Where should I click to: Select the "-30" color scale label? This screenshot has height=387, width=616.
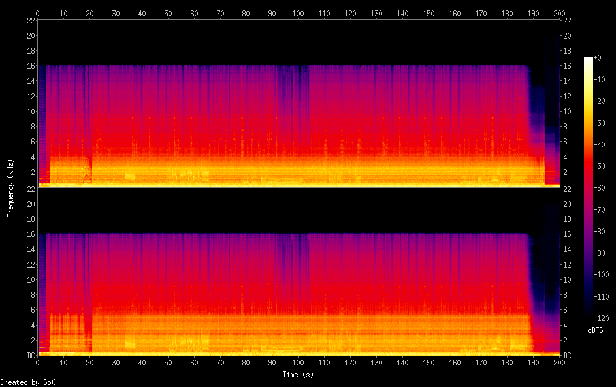point(599,123)
